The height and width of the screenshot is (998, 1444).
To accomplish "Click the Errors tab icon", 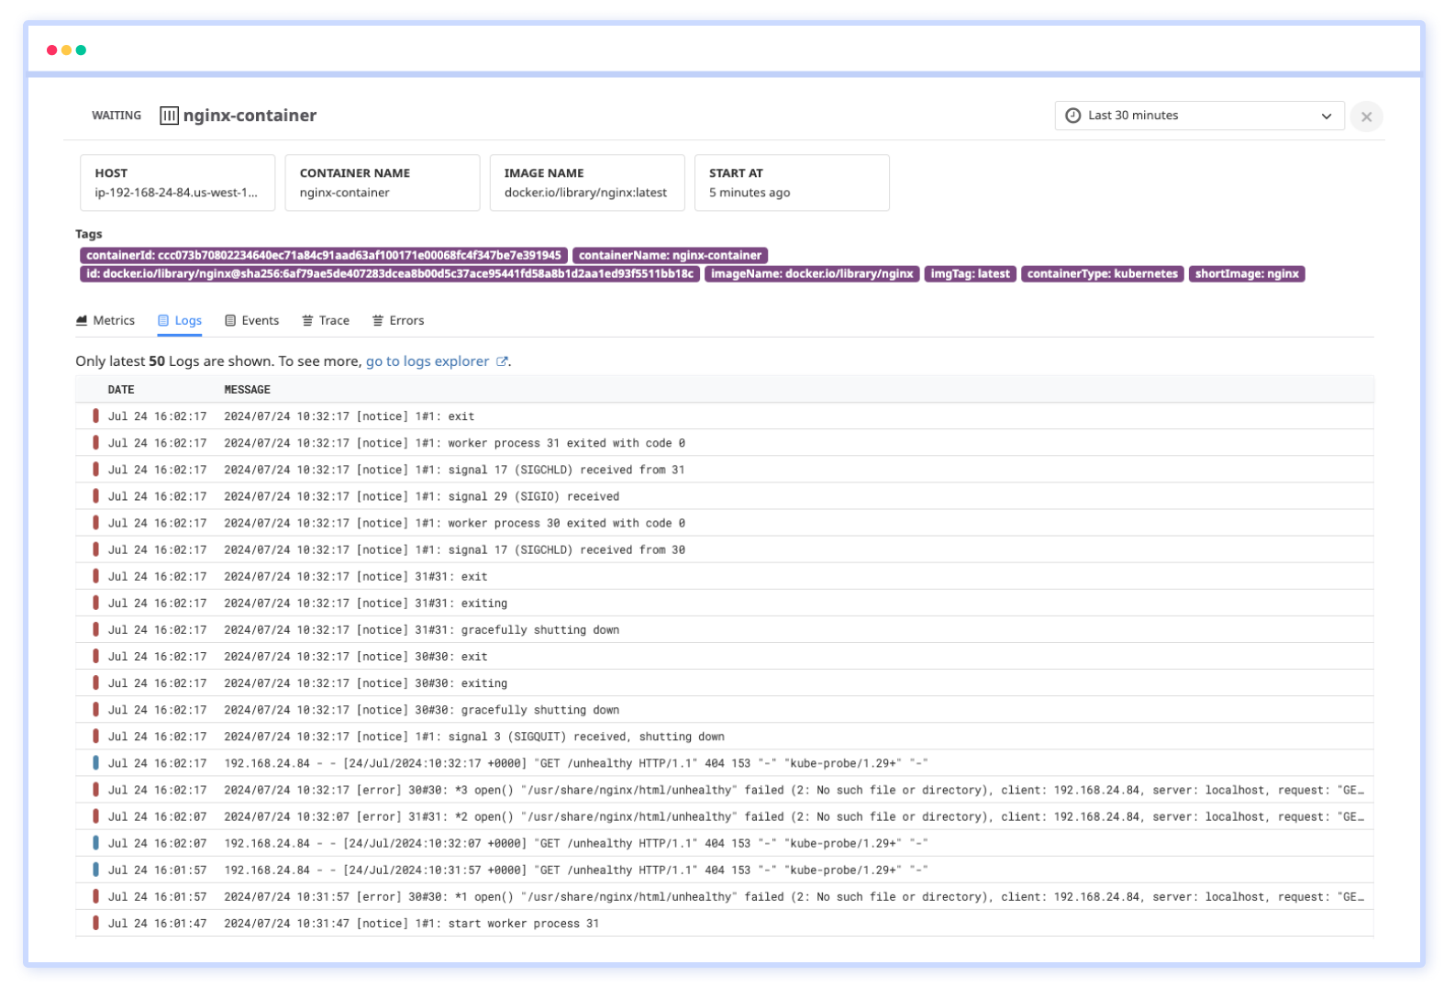I will point(377,320).
